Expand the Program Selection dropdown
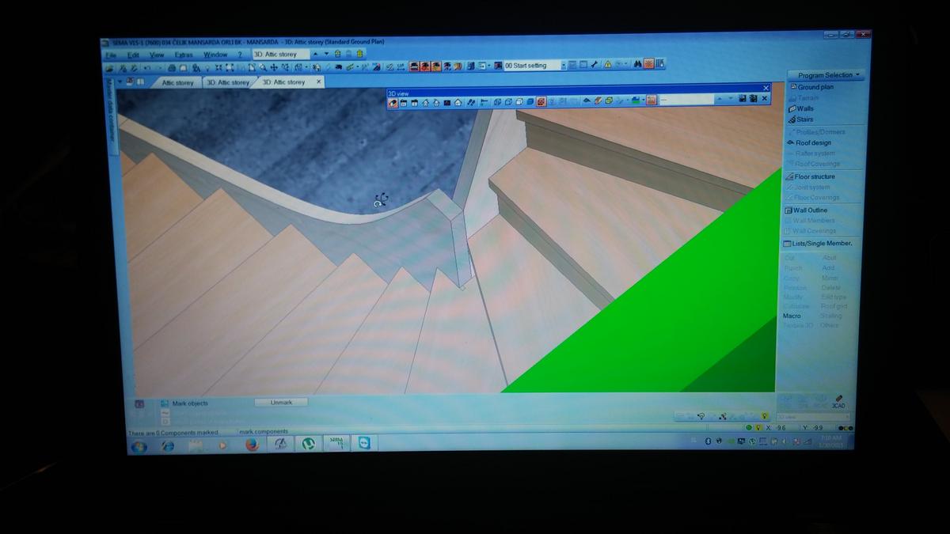Image resolution: width=950 pixels, height=534 pixels. 825,75
